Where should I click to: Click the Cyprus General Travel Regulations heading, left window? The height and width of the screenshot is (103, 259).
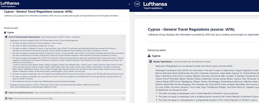(x=38, y=12)
